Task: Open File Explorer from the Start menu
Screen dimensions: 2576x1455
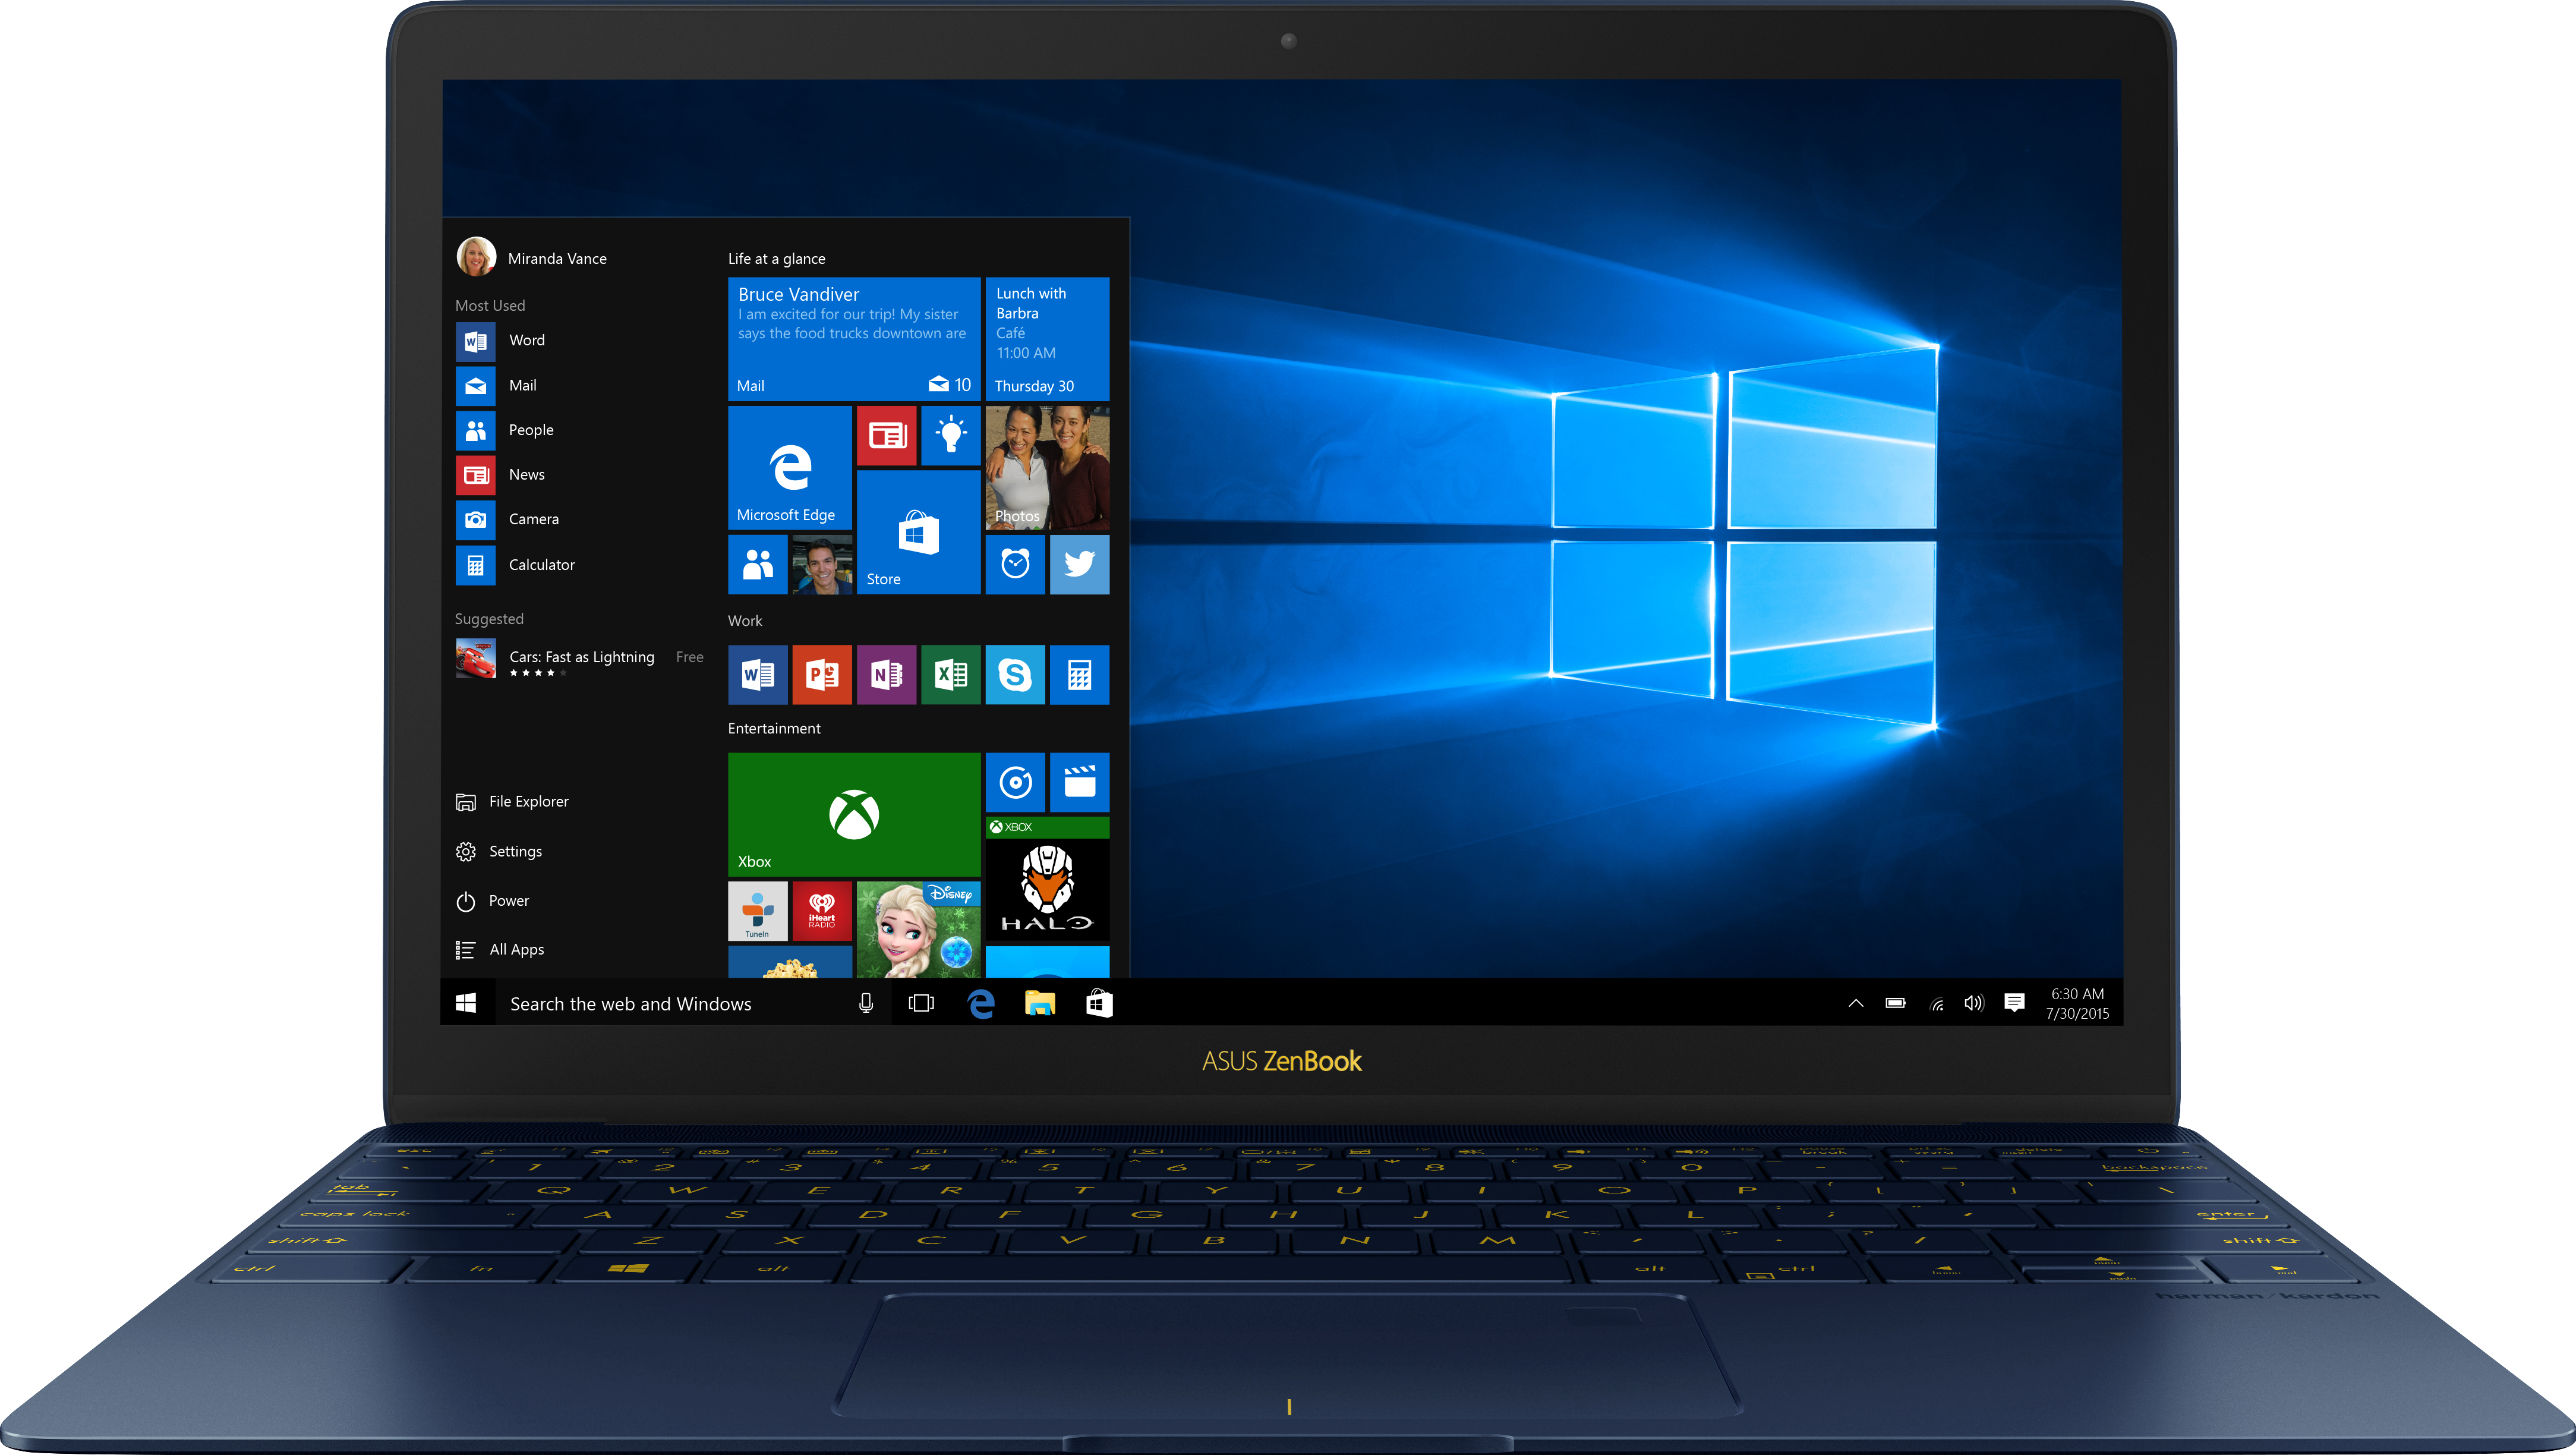Action: coord(512,801)
